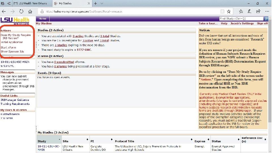
Task: Click the share page icon
Action: click(258, 12)
